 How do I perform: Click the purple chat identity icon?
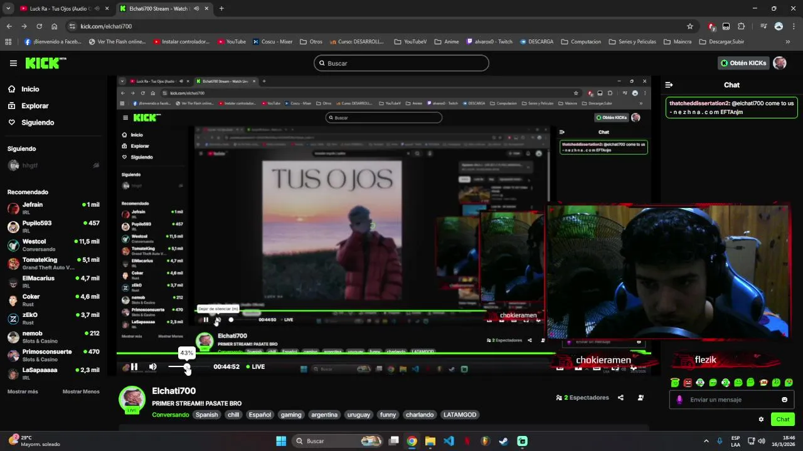(679, 400)
